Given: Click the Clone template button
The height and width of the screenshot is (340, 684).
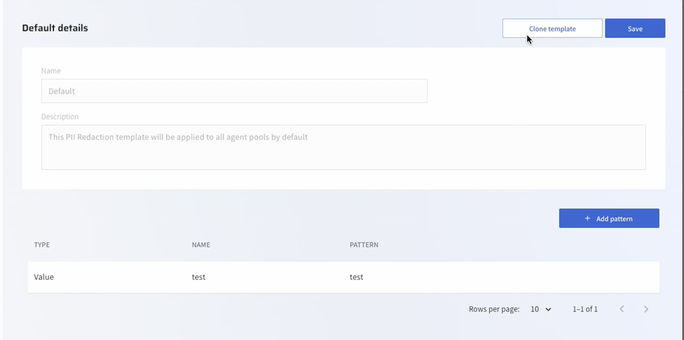Looking at the screenshot, I should point(552,28).
